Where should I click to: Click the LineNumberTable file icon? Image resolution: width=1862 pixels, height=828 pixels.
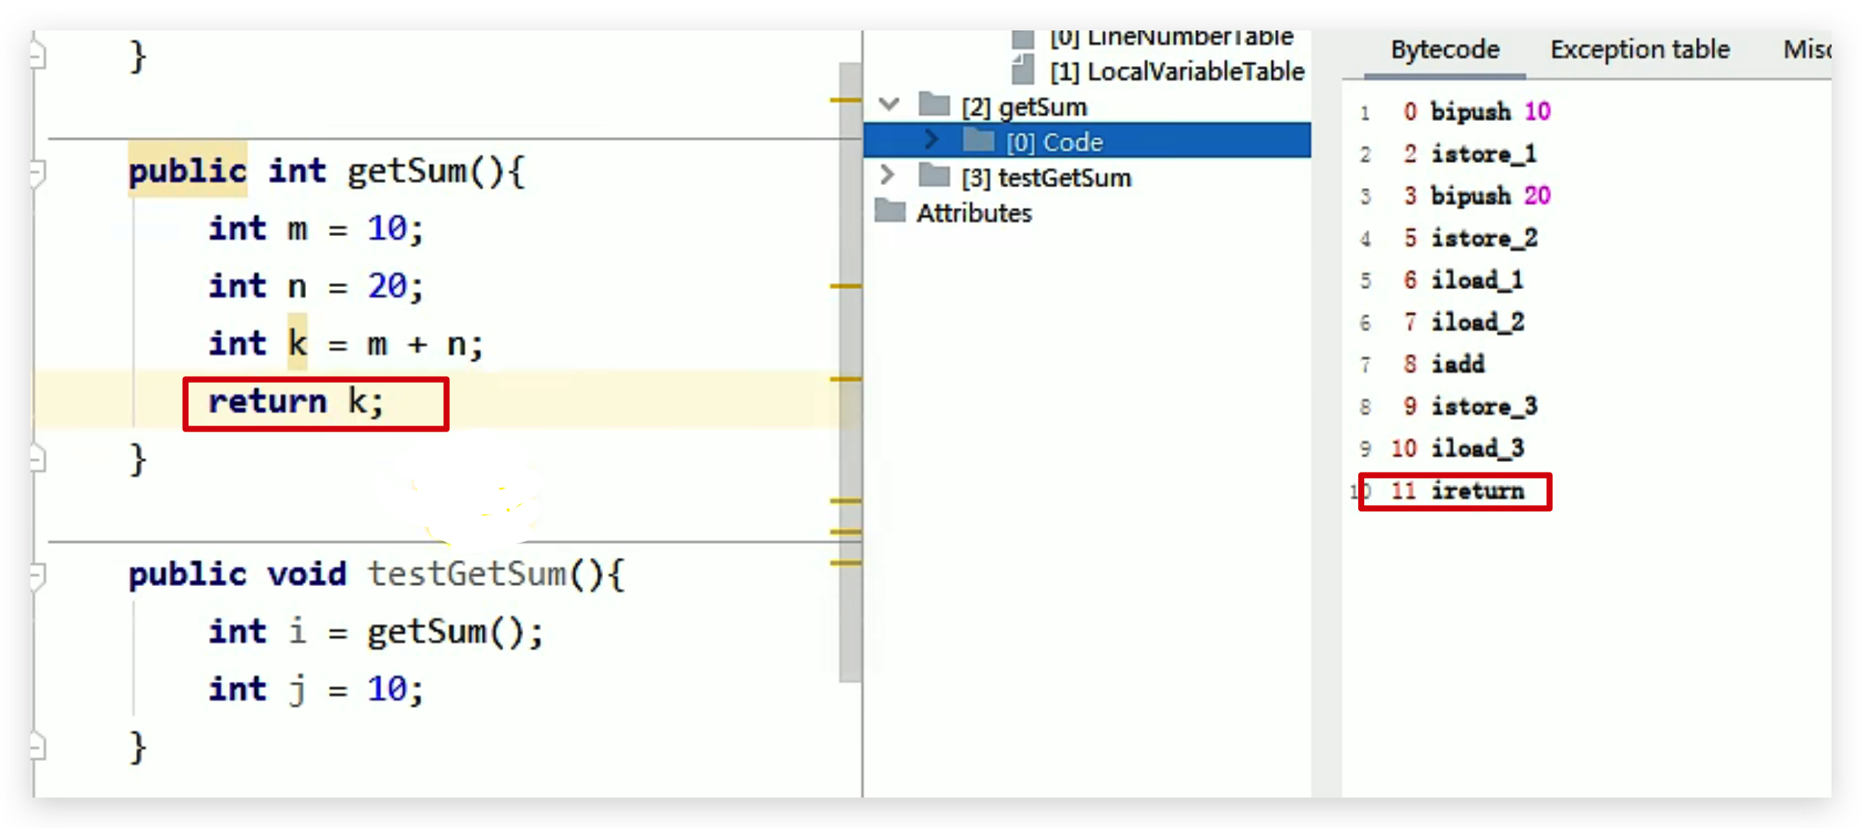pyautogui.click(x=1023, y=38)
